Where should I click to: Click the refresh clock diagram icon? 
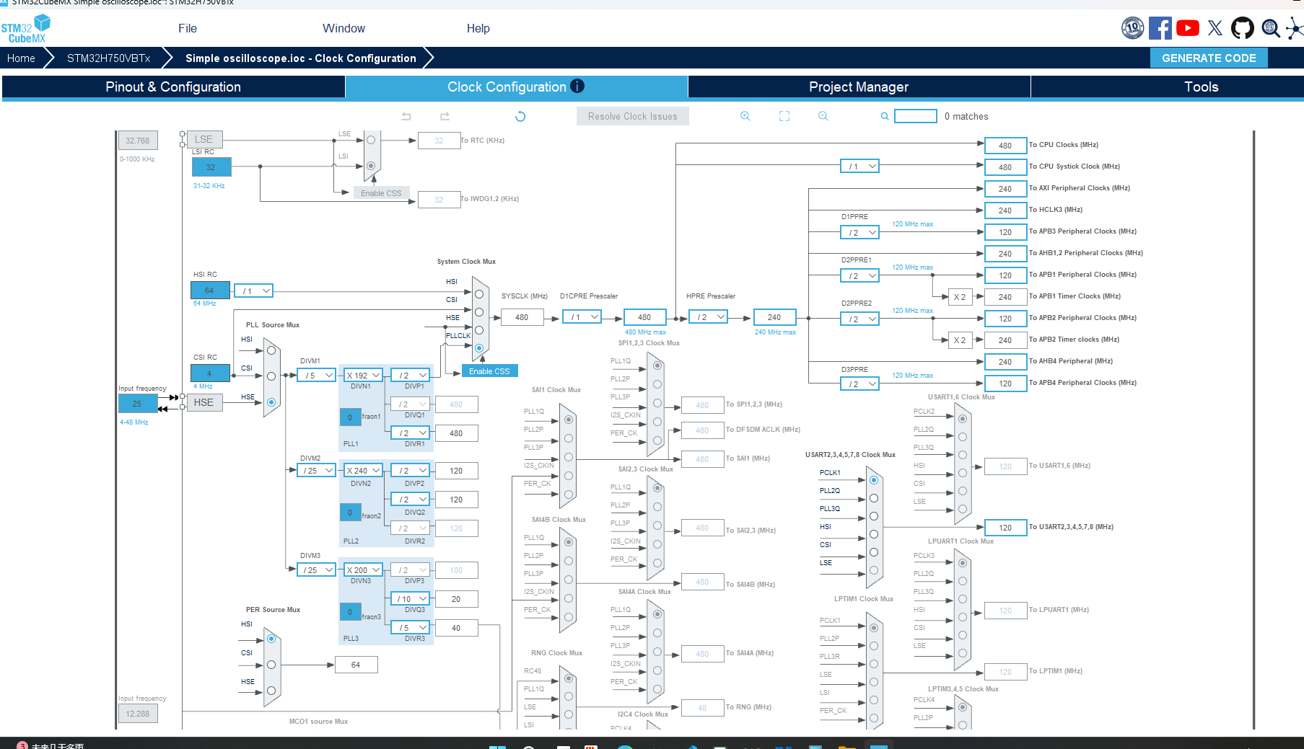click(520, 116)
